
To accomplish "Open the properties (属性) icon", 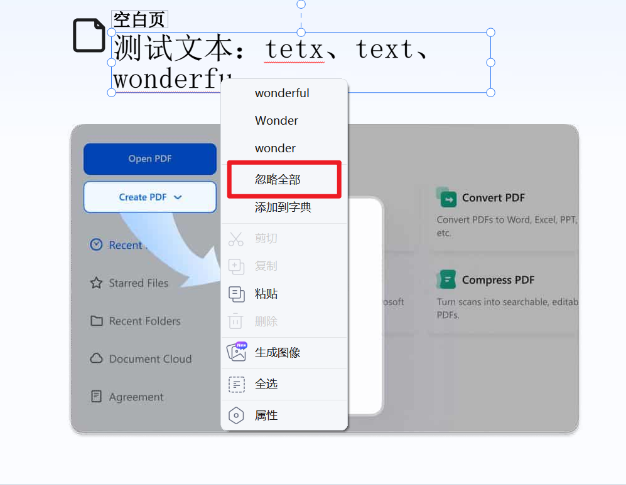I will pyautogui.click(x=236, y=415).
